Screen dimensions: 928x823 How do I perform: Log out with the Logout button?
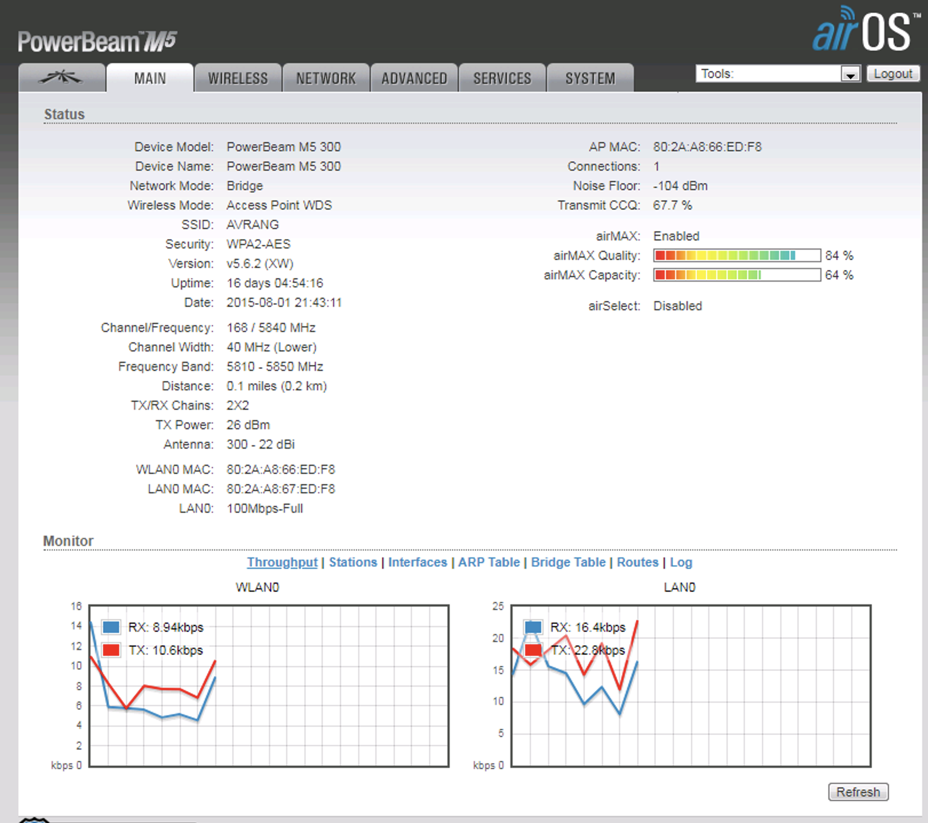pos(893,74)
